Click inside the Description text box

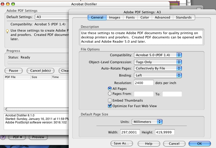pos(142,37)
